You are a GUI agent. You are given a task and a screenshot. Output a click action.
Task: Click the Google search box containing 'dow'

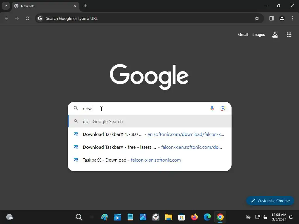click(149, 108)
